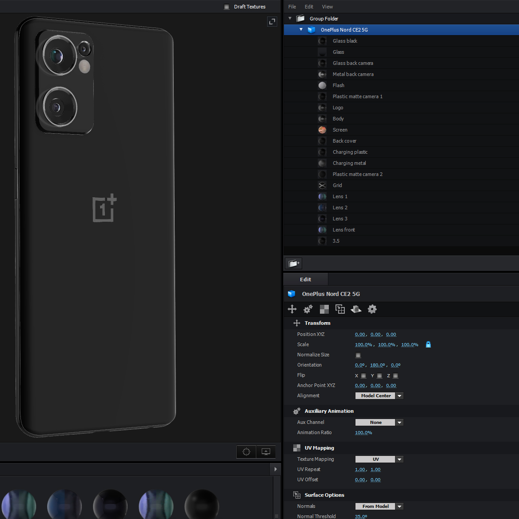
Task: Open the View menu
Action: (x=327, y=7)
